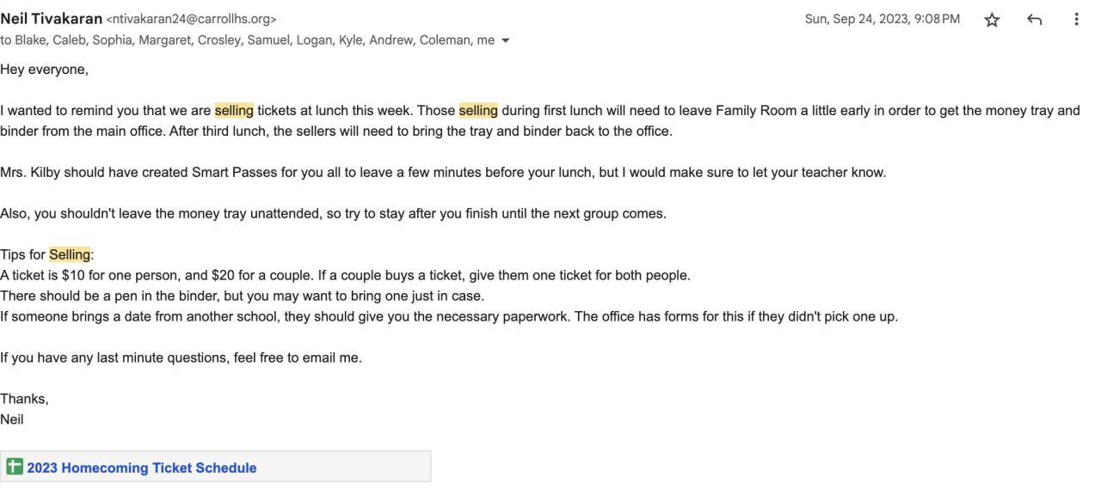This screenshot has height=489, width=1101.
Task: Open the three-dot more options menu
Action: point(1076,20)
